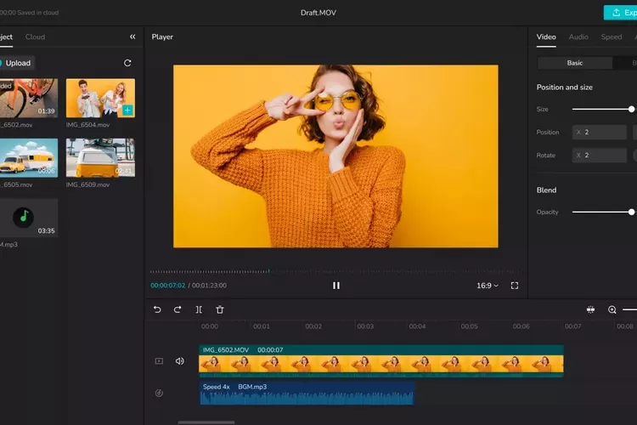
Task: Redo the last edit
Action: tap(178, 309)
